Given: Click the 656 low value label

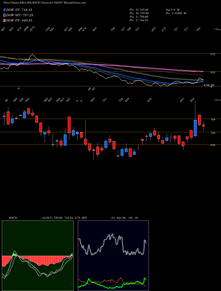Looking at the screenshot, I should pos(150,100).
